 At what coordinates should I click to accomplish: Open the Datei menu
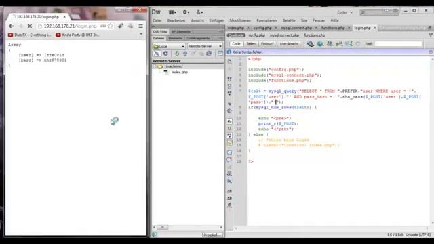[x=157, y=20]
